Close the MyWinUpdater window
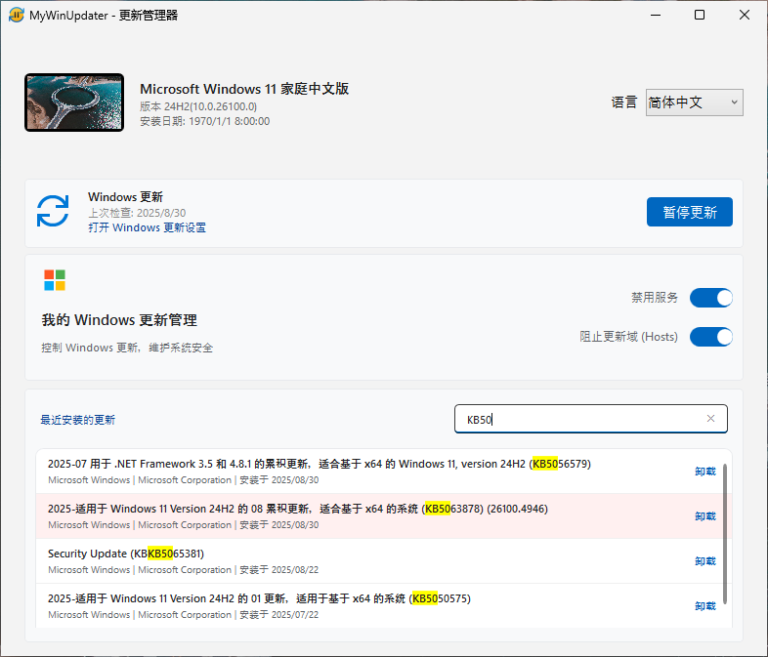768x657 pixels. pos(745,16)
